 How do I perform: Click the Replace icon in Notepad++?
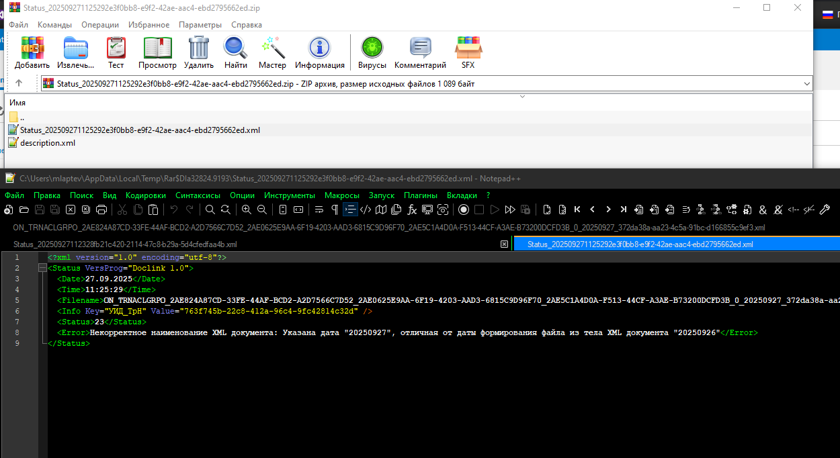pyautogui.click(x=225, y=210)
